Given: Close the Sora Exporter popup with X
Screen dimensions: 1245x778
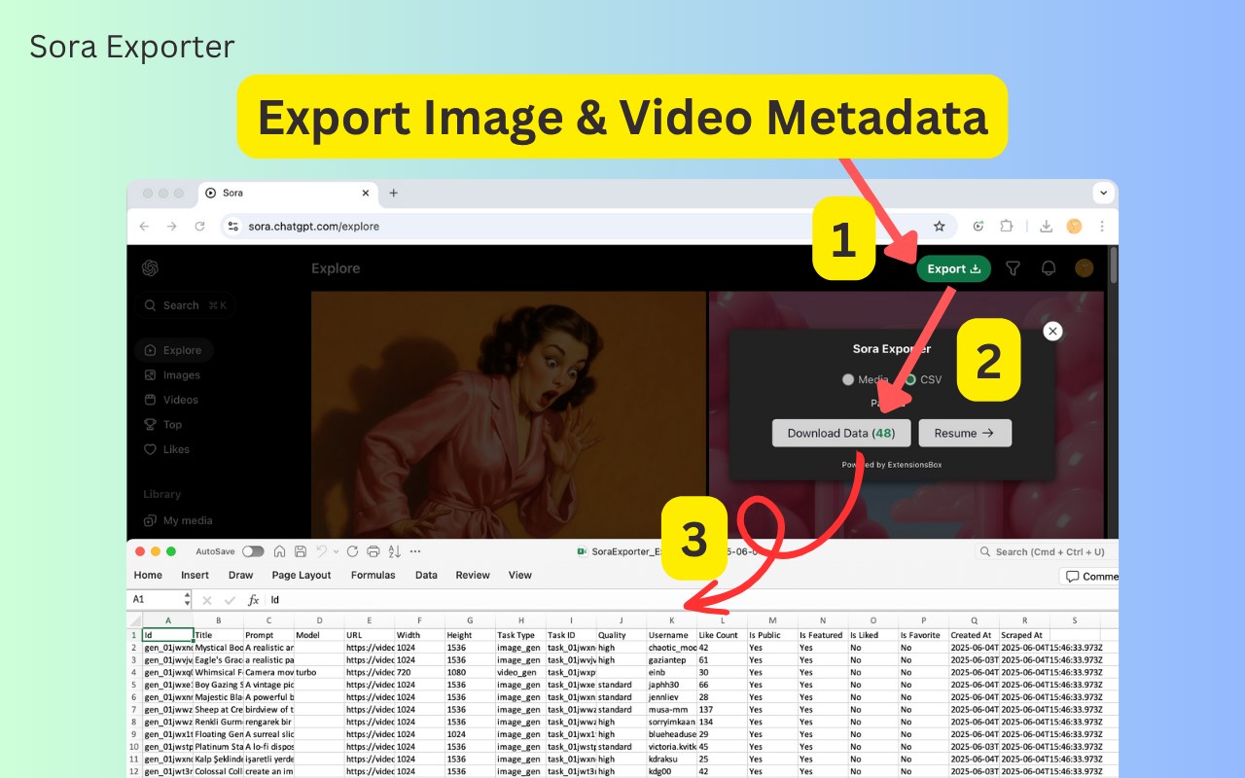Looking at the screenshot, I should (x=1052, y=331).
